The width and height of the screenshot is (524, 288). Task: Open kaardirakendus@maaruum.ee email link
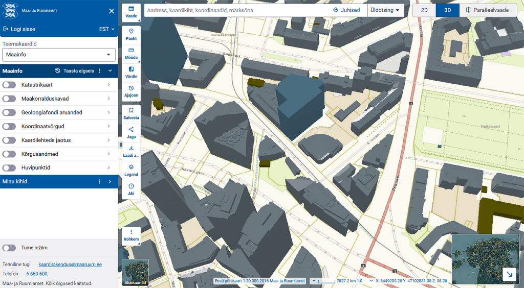(x=70, y=265)
